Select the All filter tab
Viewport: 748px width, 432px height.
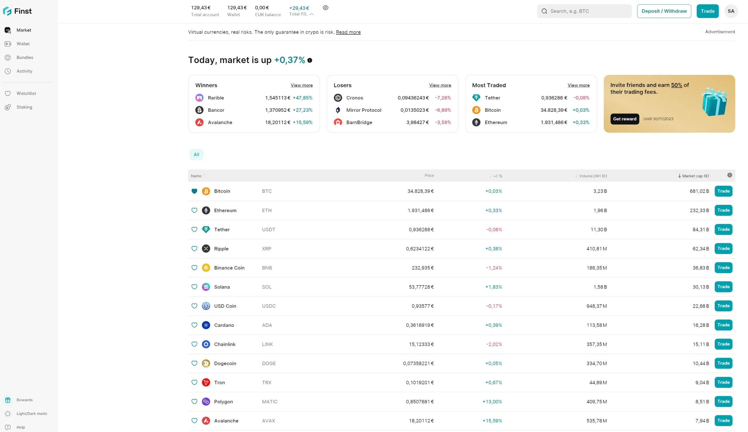(197, 154)
